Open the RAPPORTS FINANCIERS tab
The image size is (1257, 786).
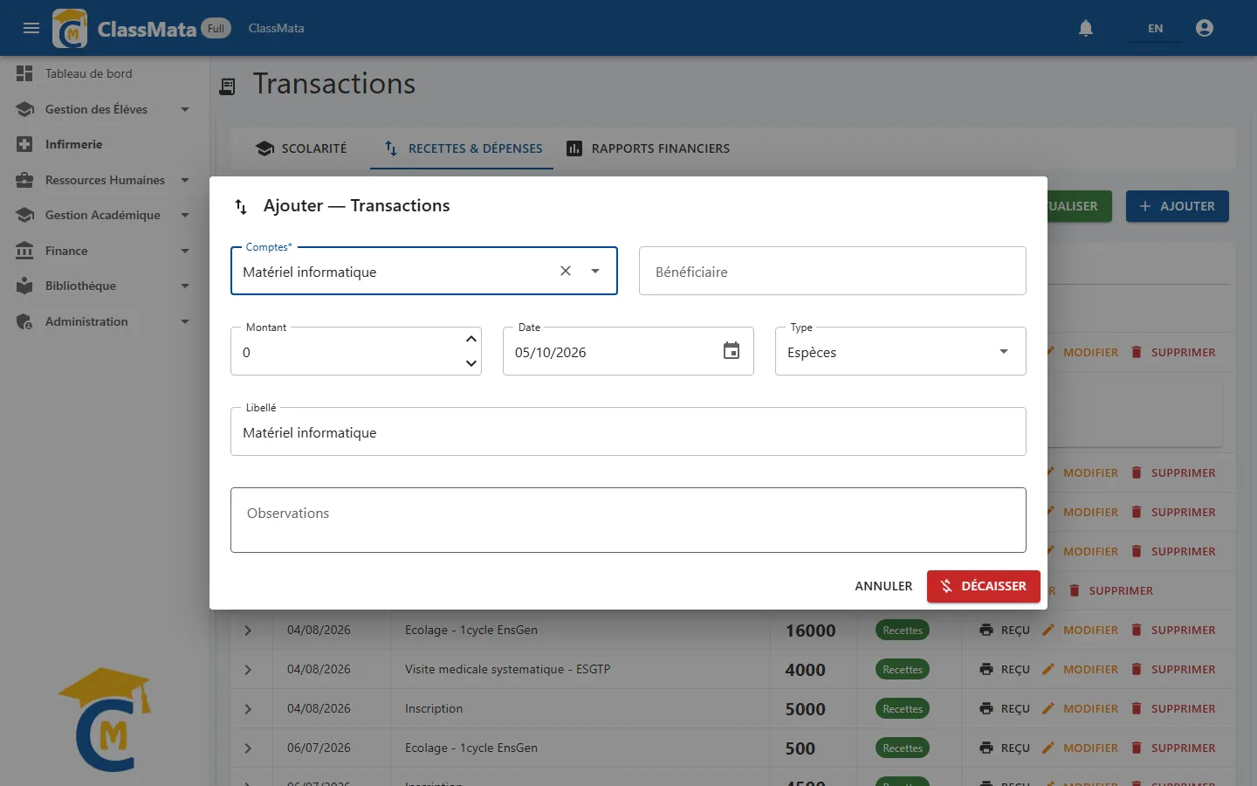click(648, 148)
